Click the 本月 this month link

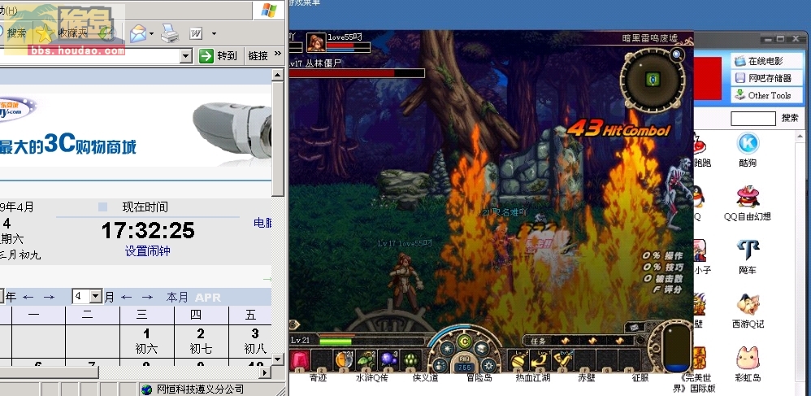177,297
